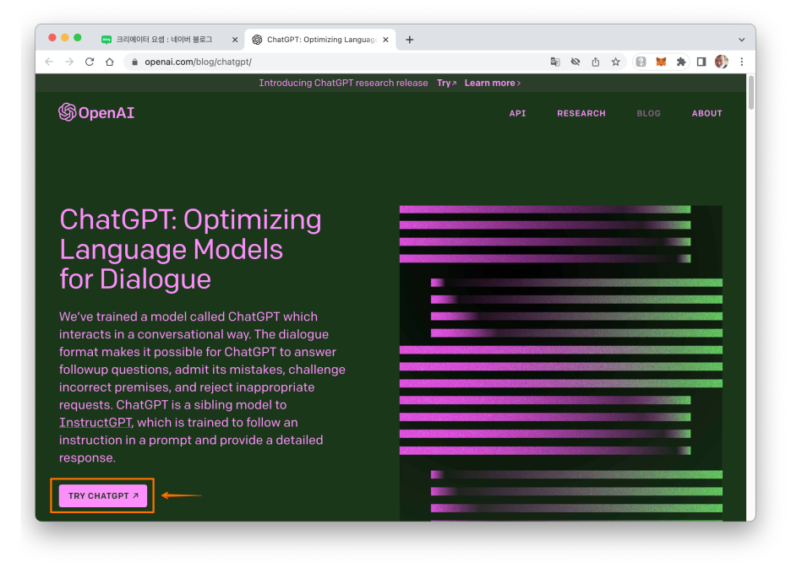This screenshot has width=791, height=568.
Task: Toggle the browser side panel icon
Action: point(701,62)
